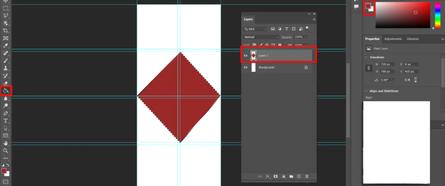
Task: Click the delete layer trash icon
Action: [307, 176]
